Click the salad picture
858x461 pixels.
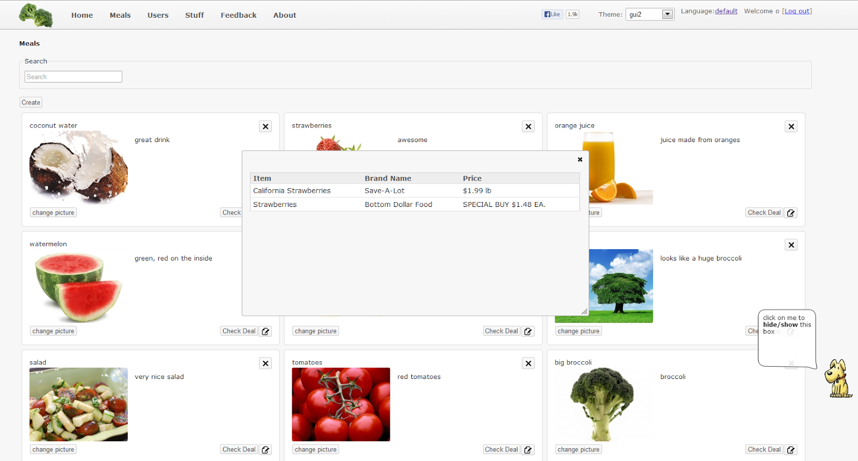coord(78,404)
